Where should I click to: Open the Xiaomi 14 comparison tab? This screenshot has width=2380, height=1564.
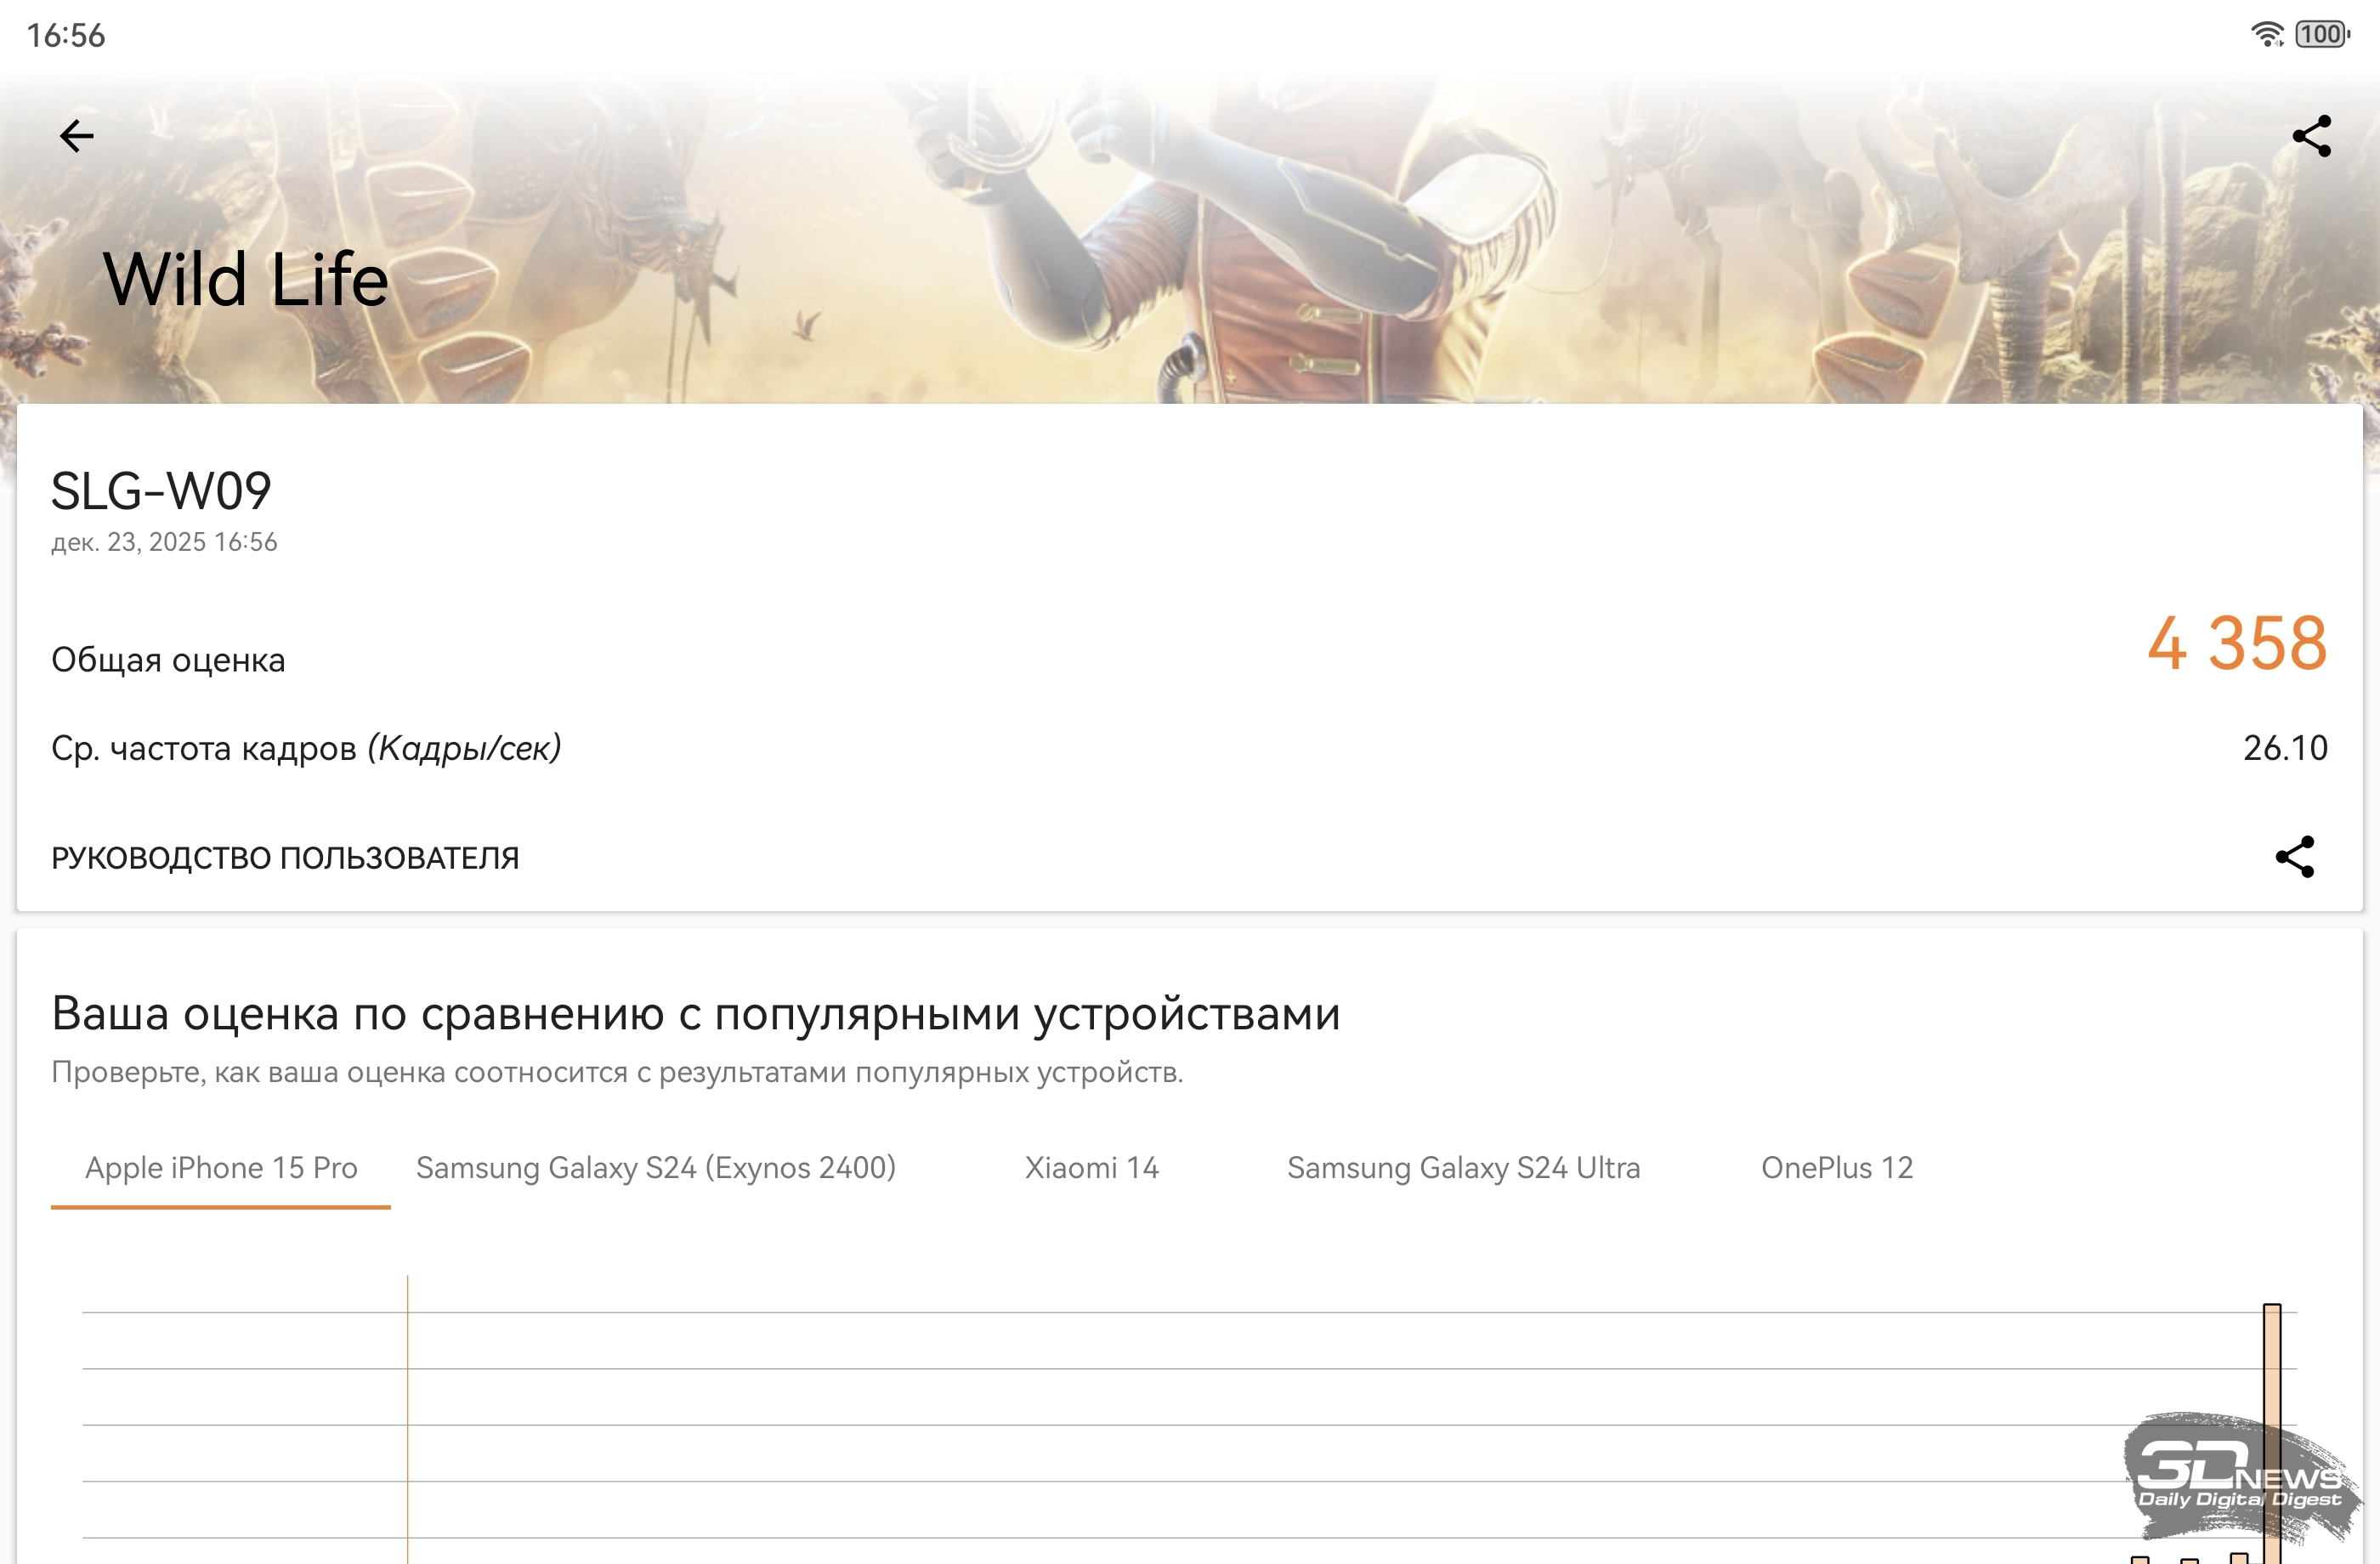(x=1091, y=1168)
